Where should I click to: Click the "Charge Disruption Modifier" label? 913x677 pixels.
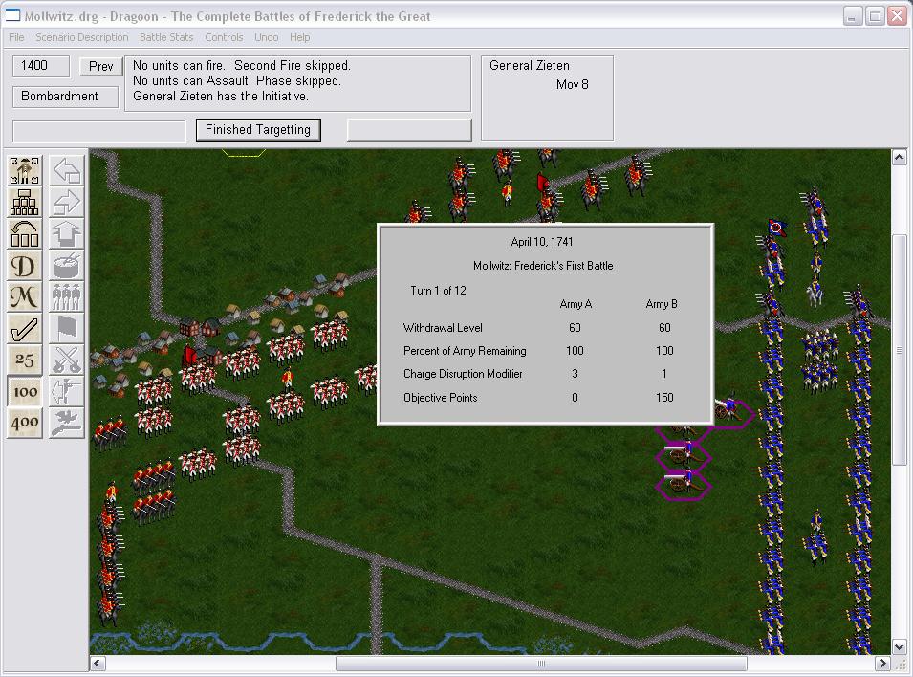coord(463,374)
